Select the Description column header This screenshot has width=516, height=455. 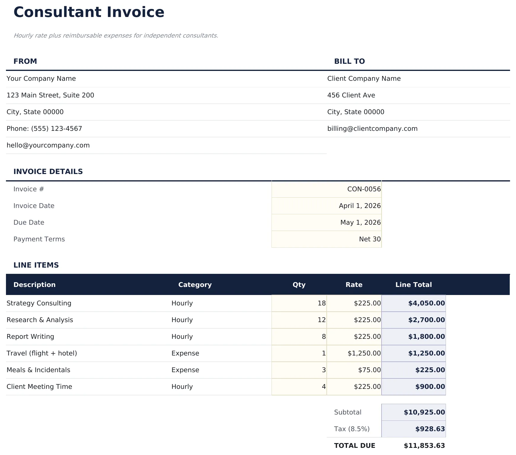(35, 285)
